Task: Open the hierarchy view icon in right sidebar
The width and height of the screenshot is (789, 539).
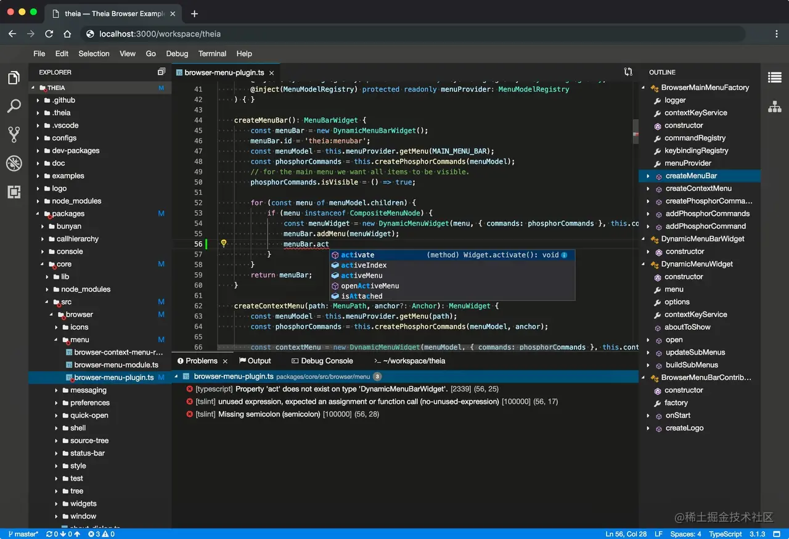Action: [775, 106]
